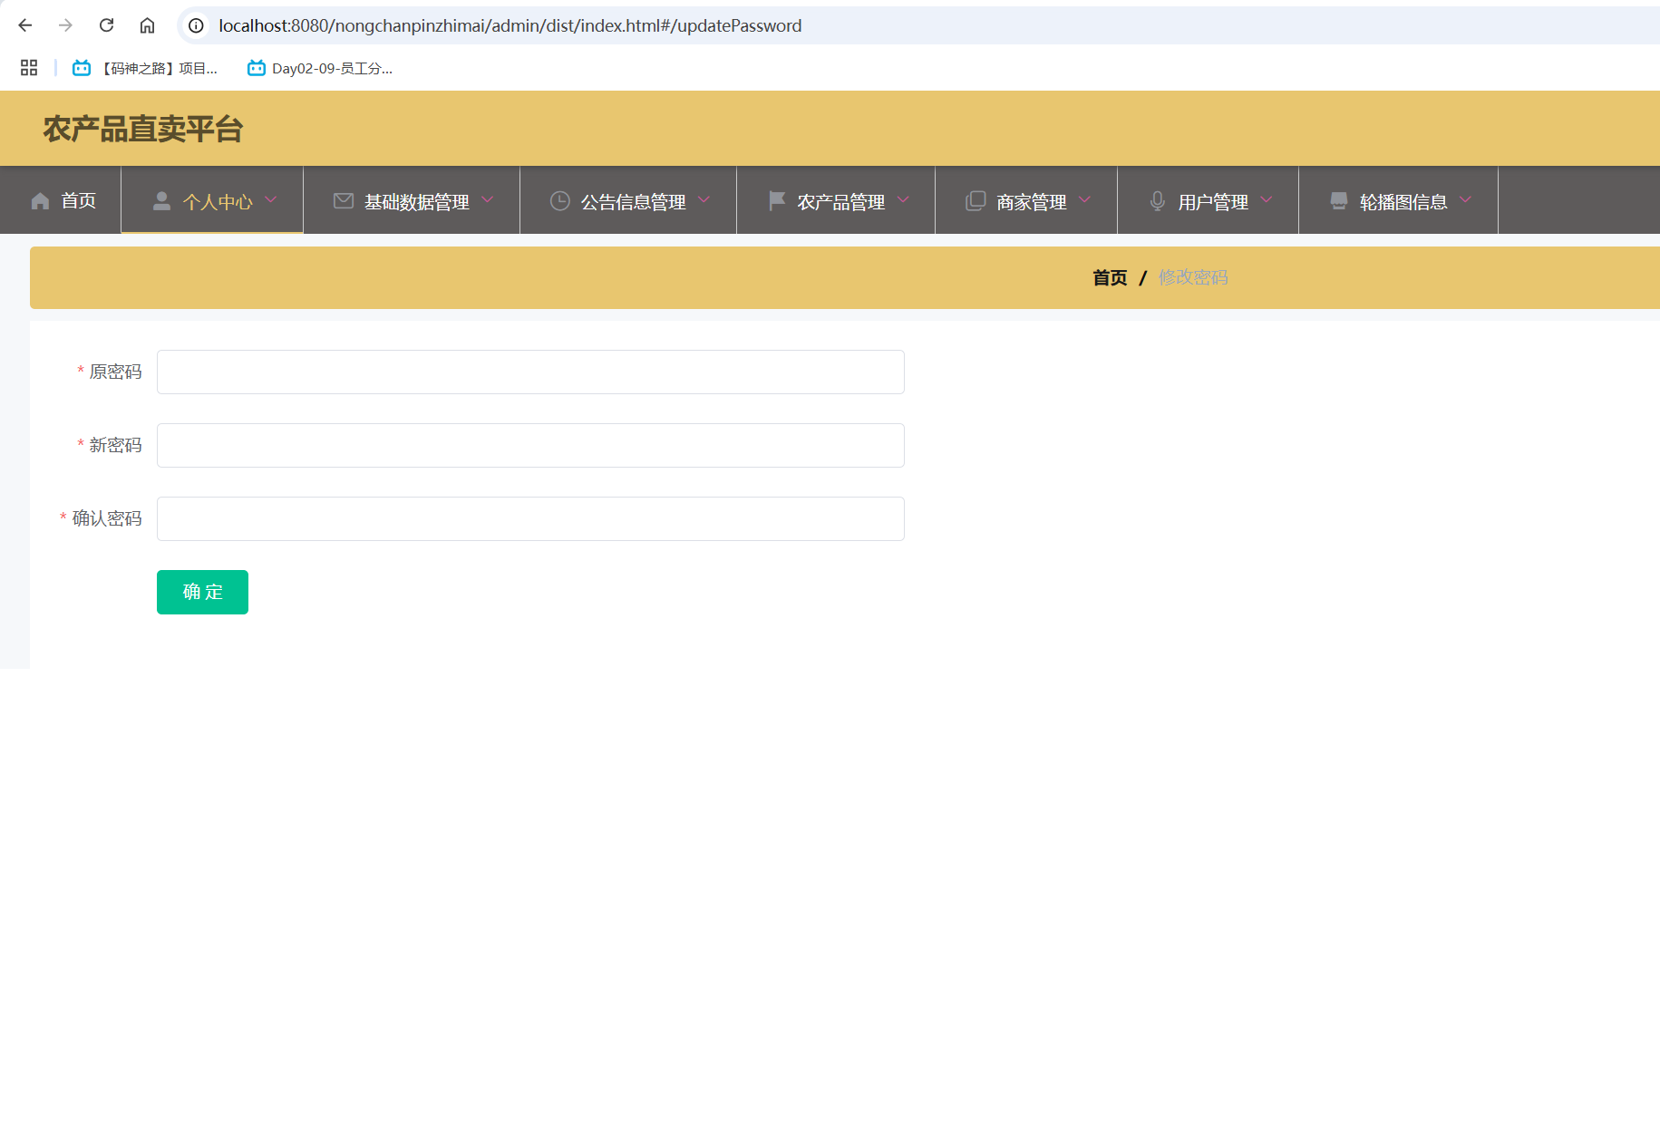Focus the 确认密码 input field

pos(530,518)
